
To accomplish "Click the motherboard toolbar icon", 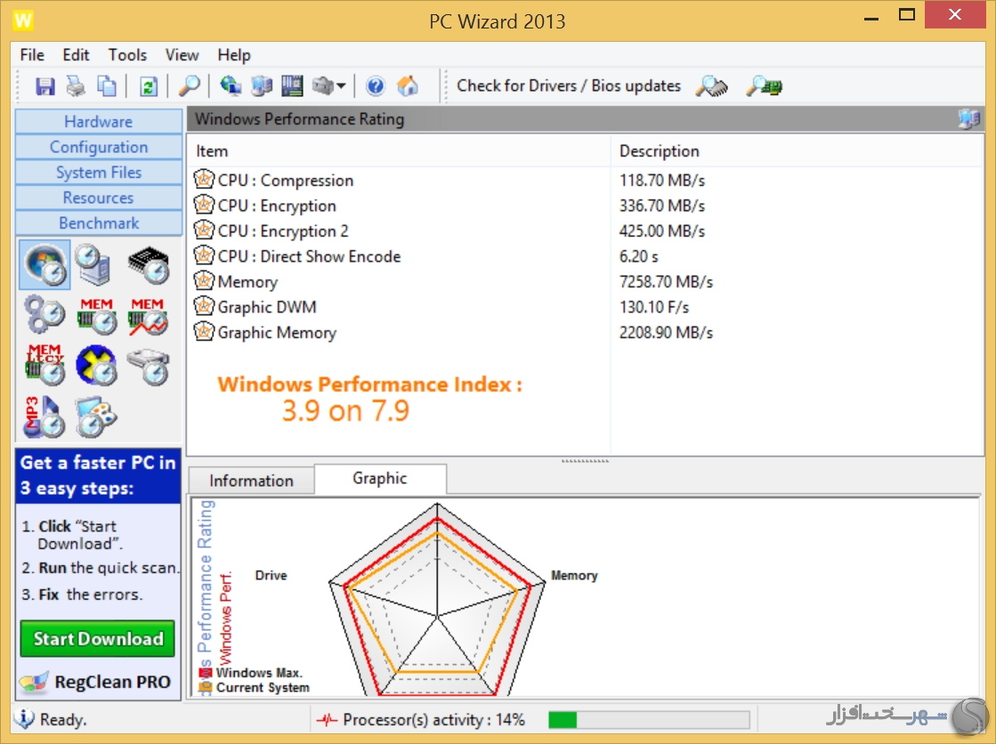I will (x=292, y=85).
